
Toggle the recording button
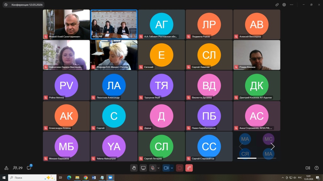click(x=179, y=168)
